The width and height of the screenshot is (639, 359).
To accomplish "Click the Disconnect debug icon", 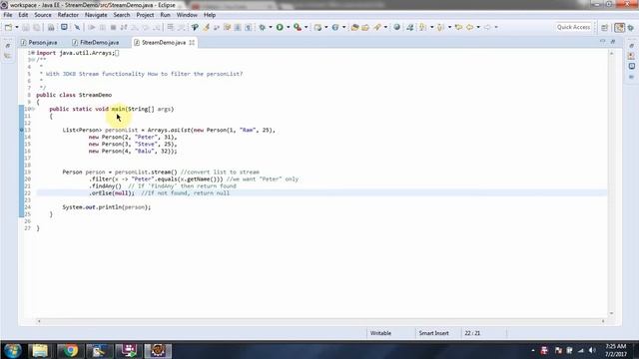I will tap(124, 27).
